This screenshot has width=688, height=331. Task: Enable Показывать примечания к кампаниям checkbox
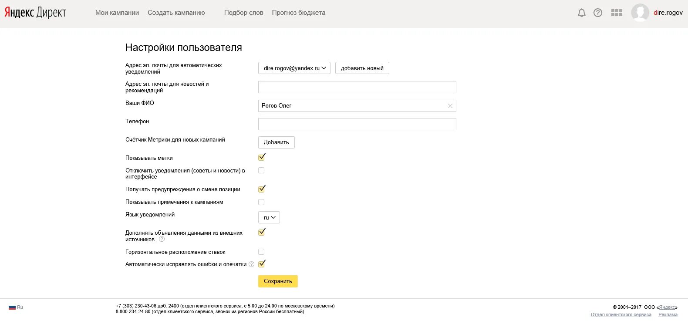click(x=261, y=202)
